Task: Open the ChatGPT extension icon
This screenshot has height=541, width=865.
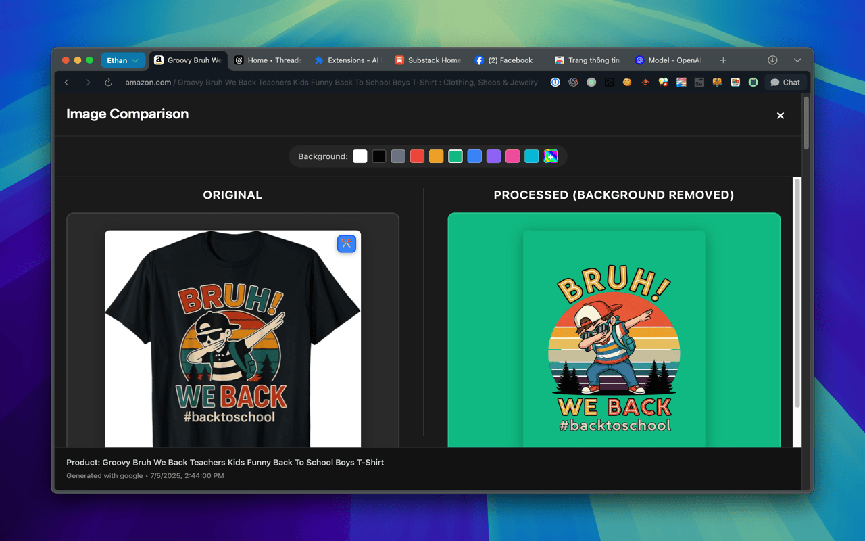Action: [x=573, y=83]
